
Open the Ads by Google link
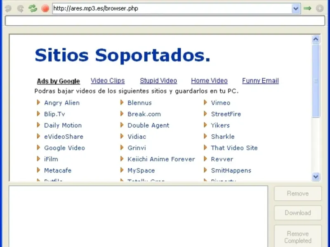tap(58, 81)
